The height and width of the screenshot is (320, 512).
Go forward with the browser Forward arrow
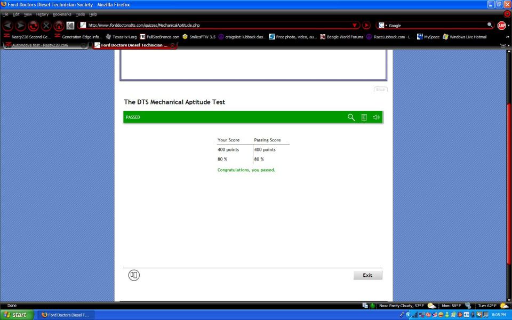20,26
